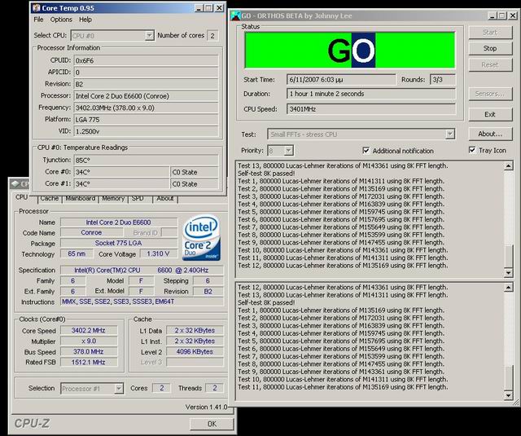This screenshot has width=521, height=436.
Task: Click the Core Voltage value 1.310 V
Action: [x=159, y=254]
